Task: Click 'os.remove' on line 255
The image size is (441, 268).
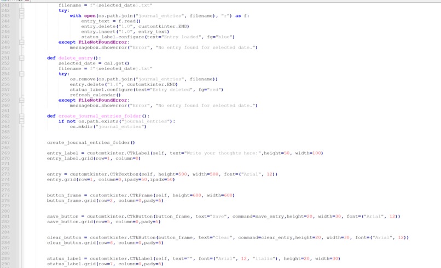Action: click(83, 79)
